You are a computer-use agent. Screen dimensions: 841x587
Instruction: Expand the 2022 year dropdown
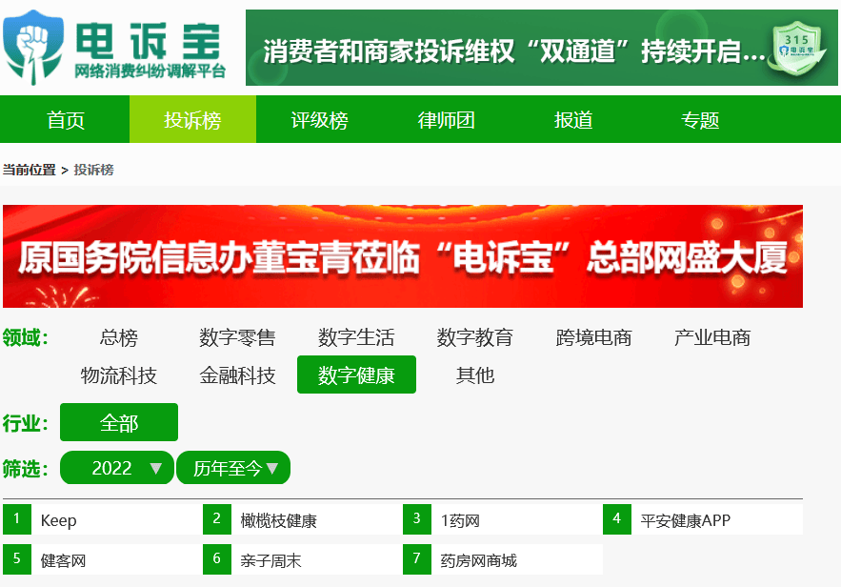point(117,468)
